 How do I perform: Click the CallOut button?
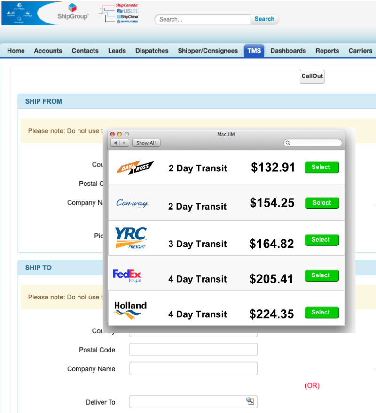(x=312, y=76)
